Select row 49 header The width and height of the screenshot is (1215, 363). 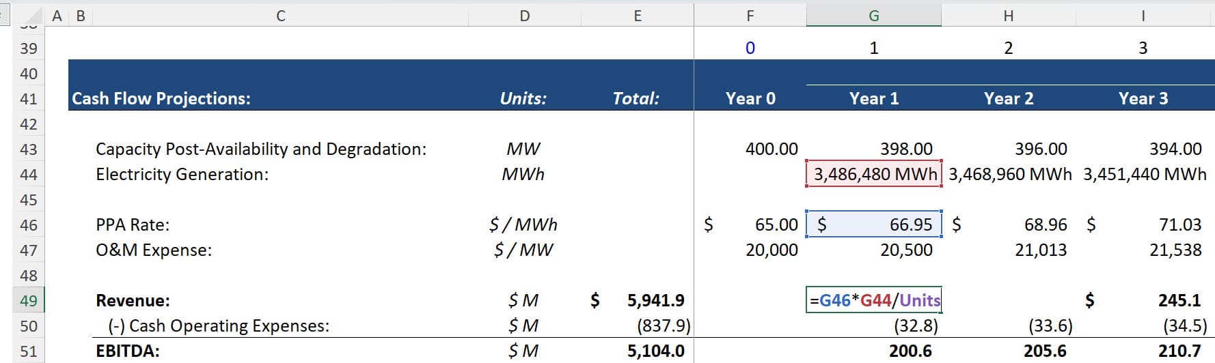29,301
